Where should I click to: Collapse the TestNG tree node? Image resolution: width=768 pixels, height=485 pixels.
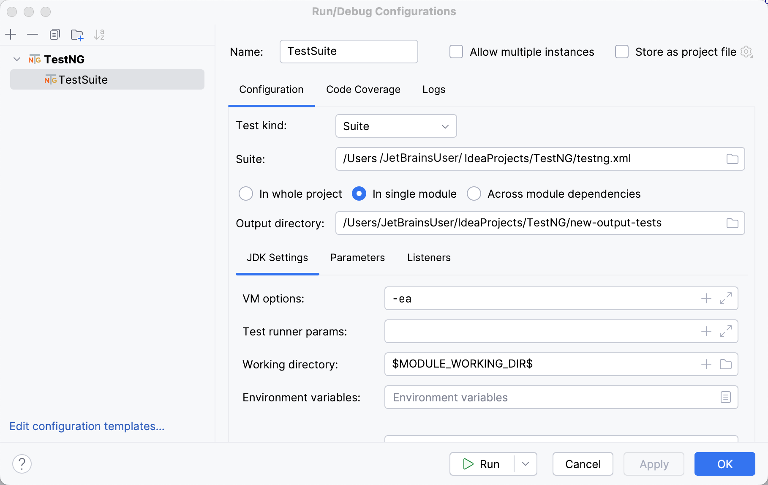click(x=16, y=59)
